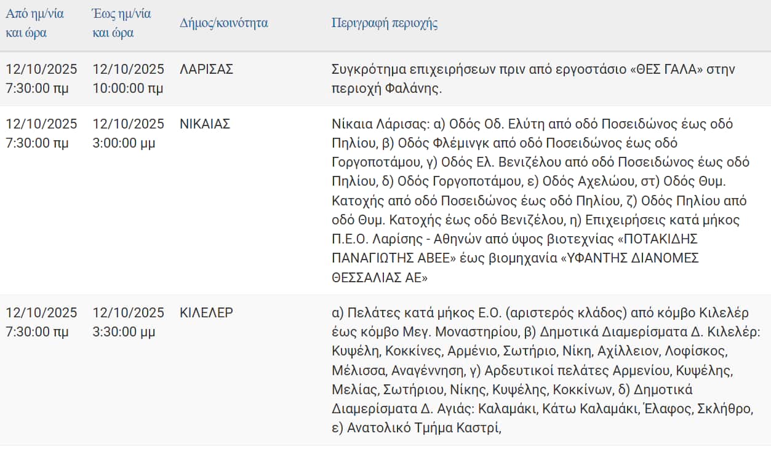
Task: Click the «ΘΕΣ ΓΑΛΑ» factory name text
Action: pyautogui.click(x=666, y=69)
